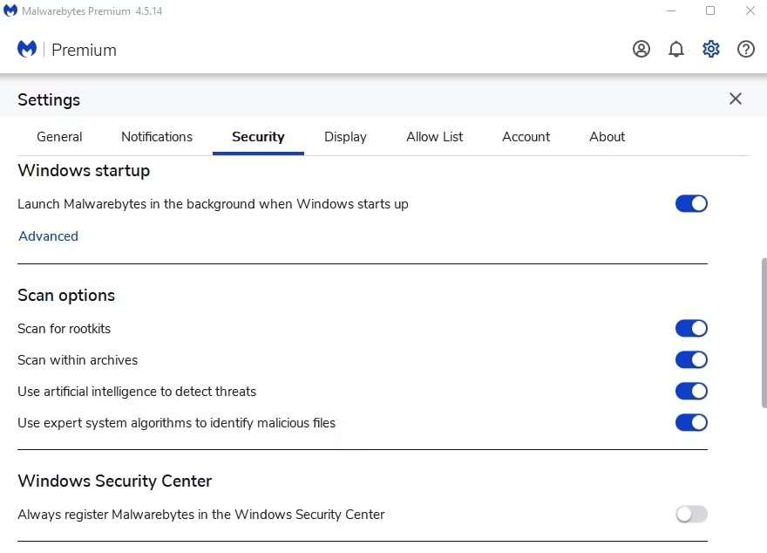
Task: Toggle artificial intelligence threat detection
Action: click(691, 392)
